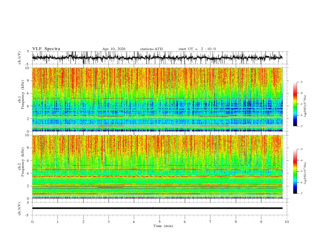This screenshot has width=323, height=249.
Task: Click the ch.1 colorbar '-3' label
Action: click(x=301, y=82)
